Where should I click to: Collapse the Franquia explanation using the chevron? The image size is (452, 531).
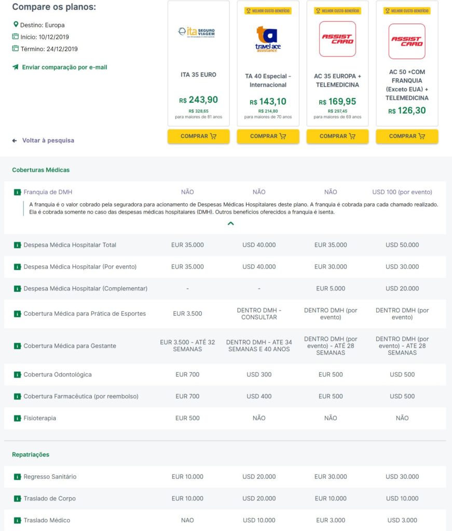231,223
